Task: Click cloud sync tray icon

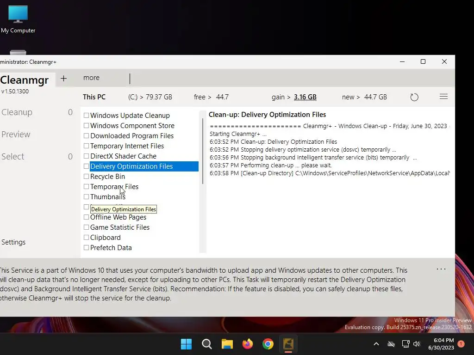Action: click(x=391, y=344)
